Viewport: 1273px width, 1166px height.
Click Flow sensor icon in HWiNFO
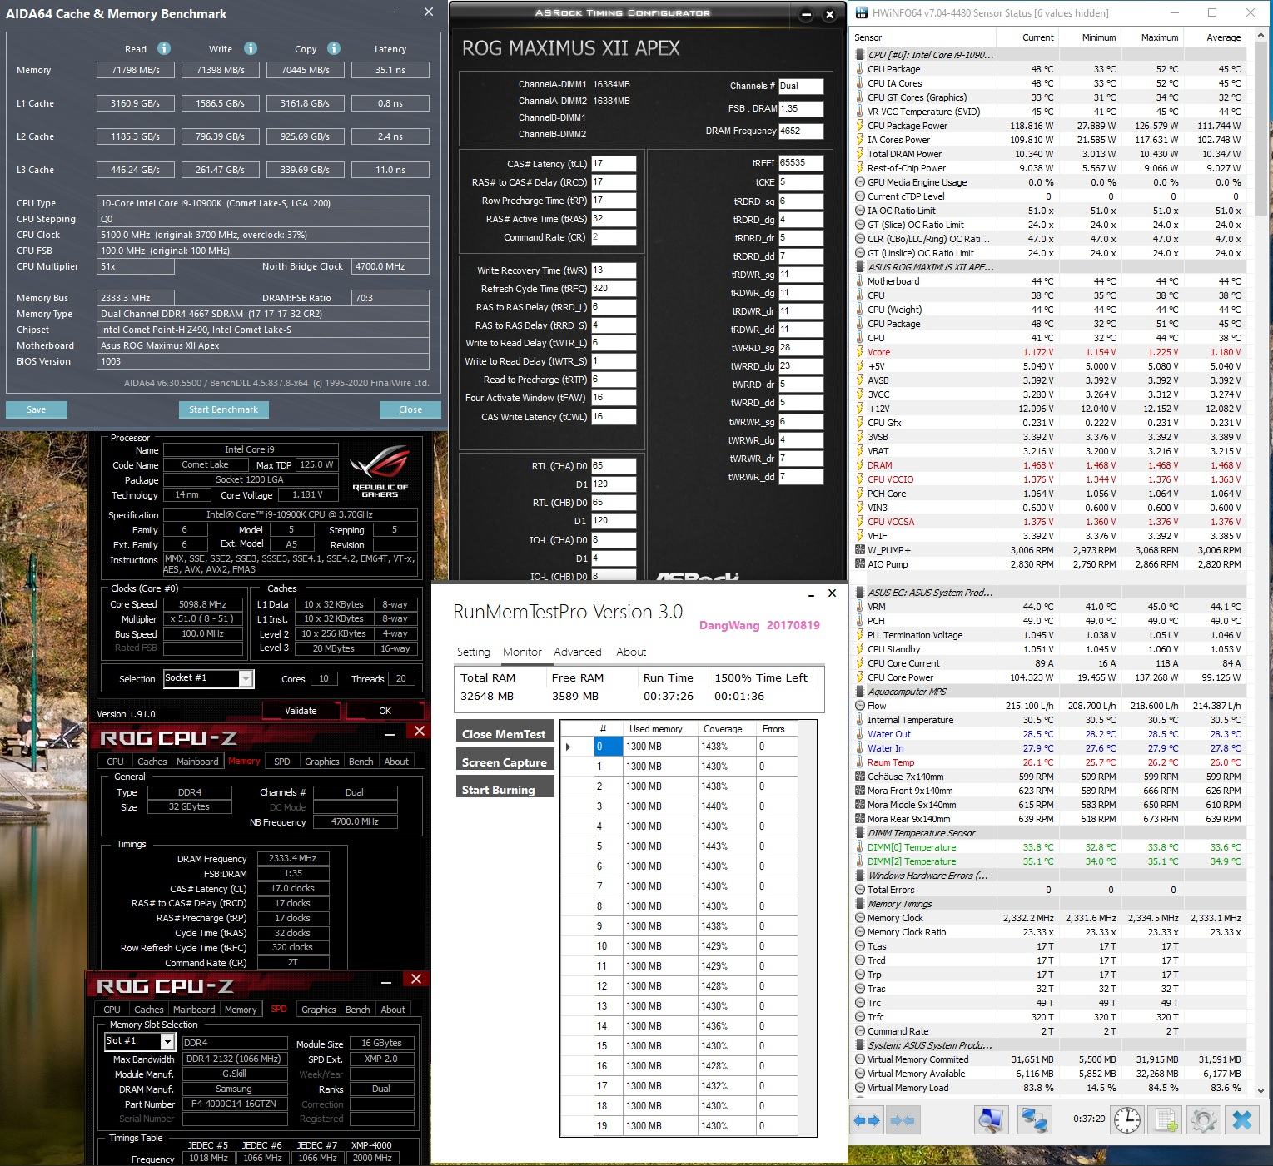point(860,706)
